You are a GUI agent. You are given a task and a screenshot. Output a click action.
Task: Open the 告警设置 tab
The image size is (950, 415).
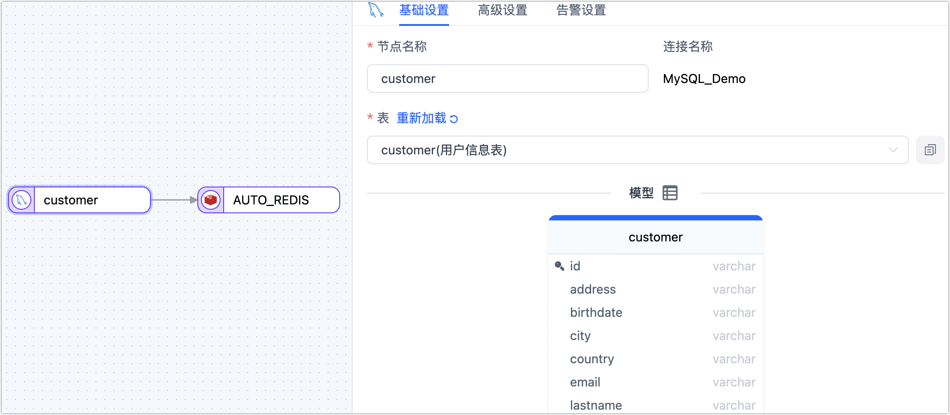580,11
